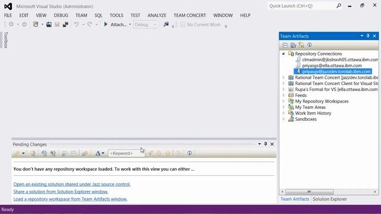This screenshot has width=381, height=214.
Task: Click the Open File toolbar icon
Action: pyautogui.click(x=49, y=24)
